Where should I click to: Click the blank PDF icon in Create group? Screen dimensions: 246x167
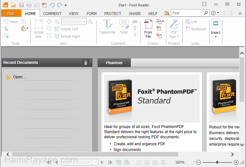(159, 28)
